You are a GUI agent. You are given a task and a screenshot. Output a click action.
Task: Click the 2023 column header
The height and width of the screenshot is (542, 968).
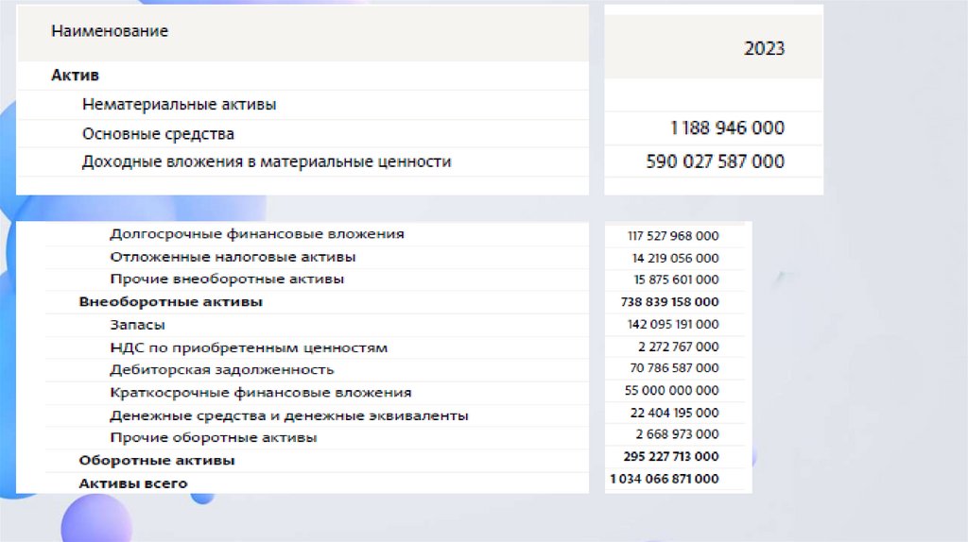764,48
